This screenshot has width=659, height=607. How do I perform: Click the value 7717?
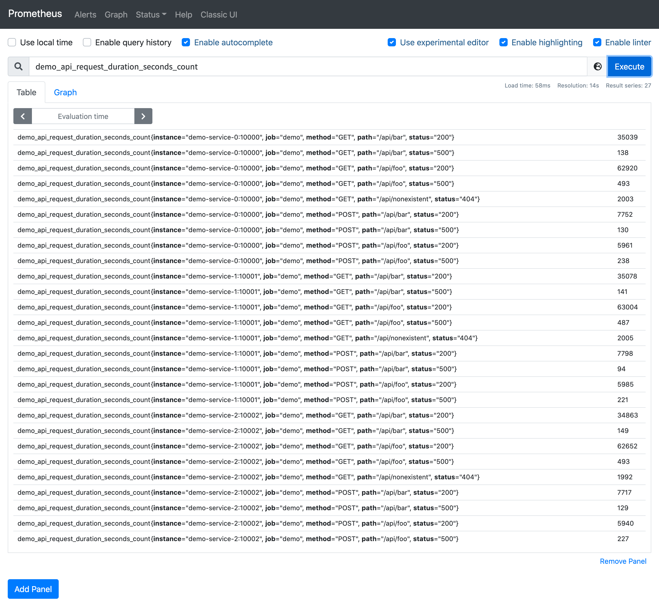[x=625, y=492]
